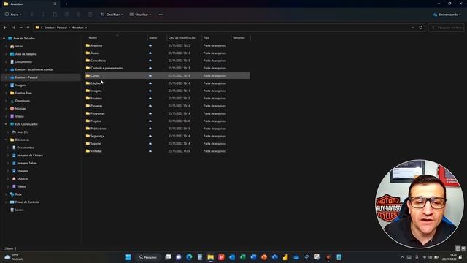
Task: Open Downloads in the navigation pane
Action: [x=23, y=101]
